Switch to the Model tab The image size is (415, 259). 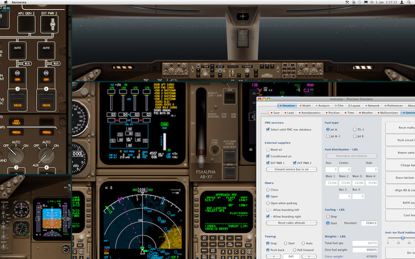click(305, 105)
